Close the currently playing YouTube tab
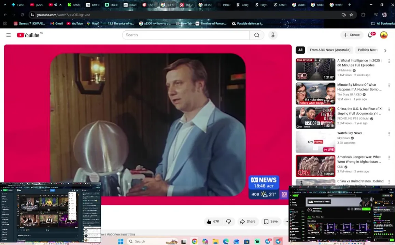Image resolution: width=395 pixels, height=245 pixels. pyautogui.click(x=60, y=5)
